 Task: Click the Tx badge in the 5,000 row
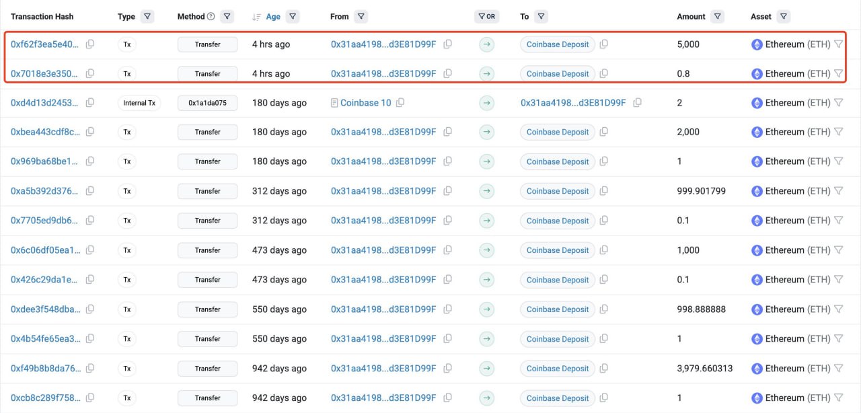126,44
